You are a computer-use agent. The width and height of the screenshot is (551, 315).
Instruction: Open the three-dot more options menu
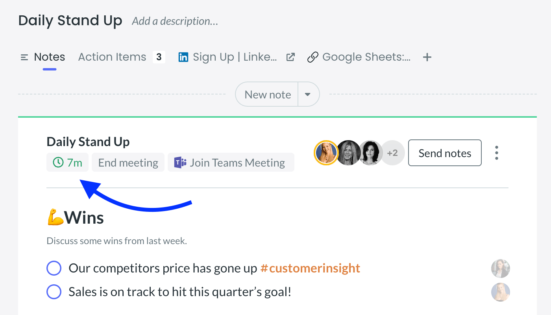(497, 153)
